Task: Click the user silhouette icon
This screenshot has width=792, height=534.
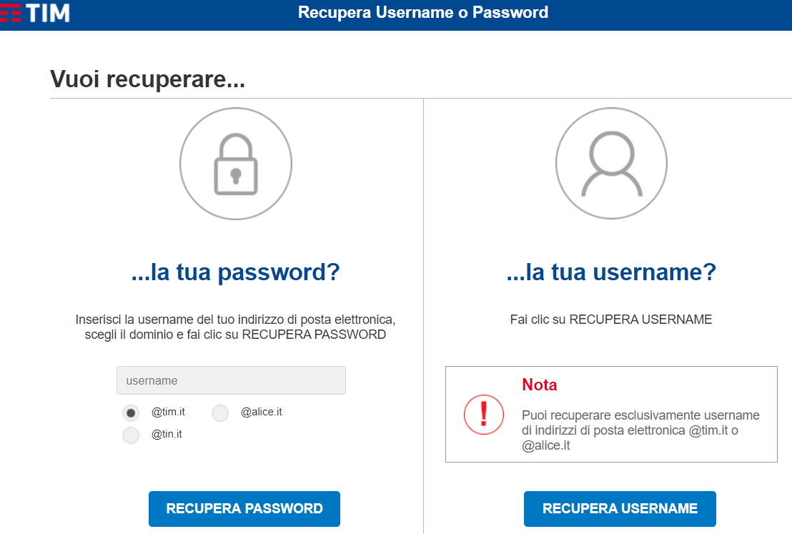Action: 611,164
